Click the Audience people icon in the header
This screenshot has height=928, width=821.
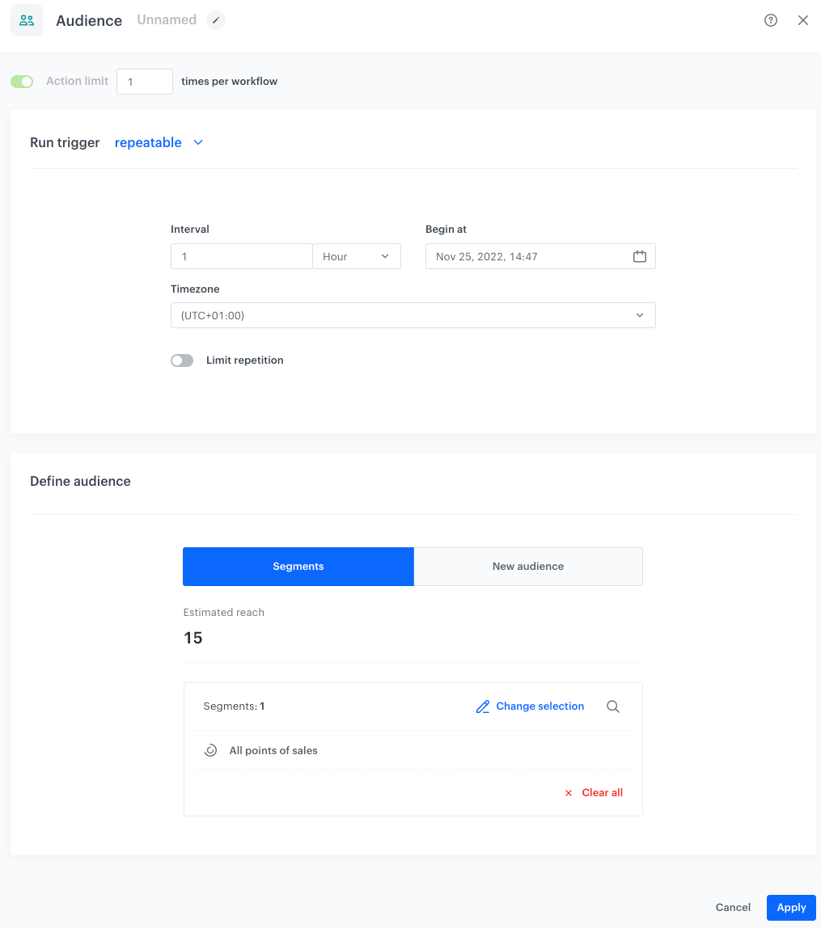(28, 19)
